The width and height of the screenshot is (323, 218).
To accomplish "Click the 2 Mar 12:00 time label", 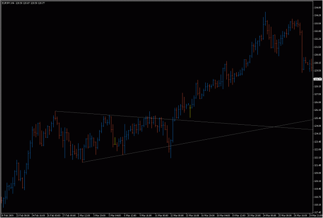I will coord(84,216).
